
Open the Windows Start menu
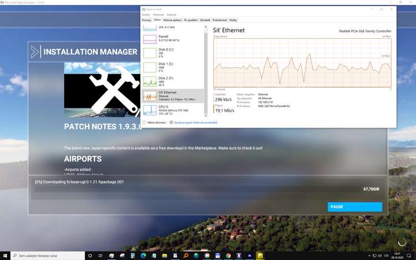[5, 256]
